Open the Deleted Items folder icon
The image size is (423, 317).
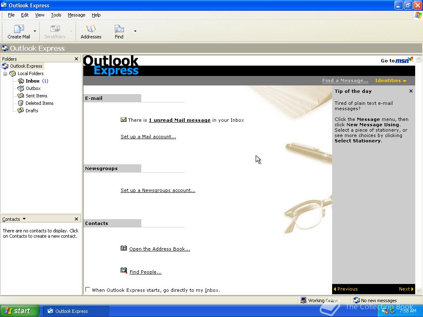tap(21, 103)
